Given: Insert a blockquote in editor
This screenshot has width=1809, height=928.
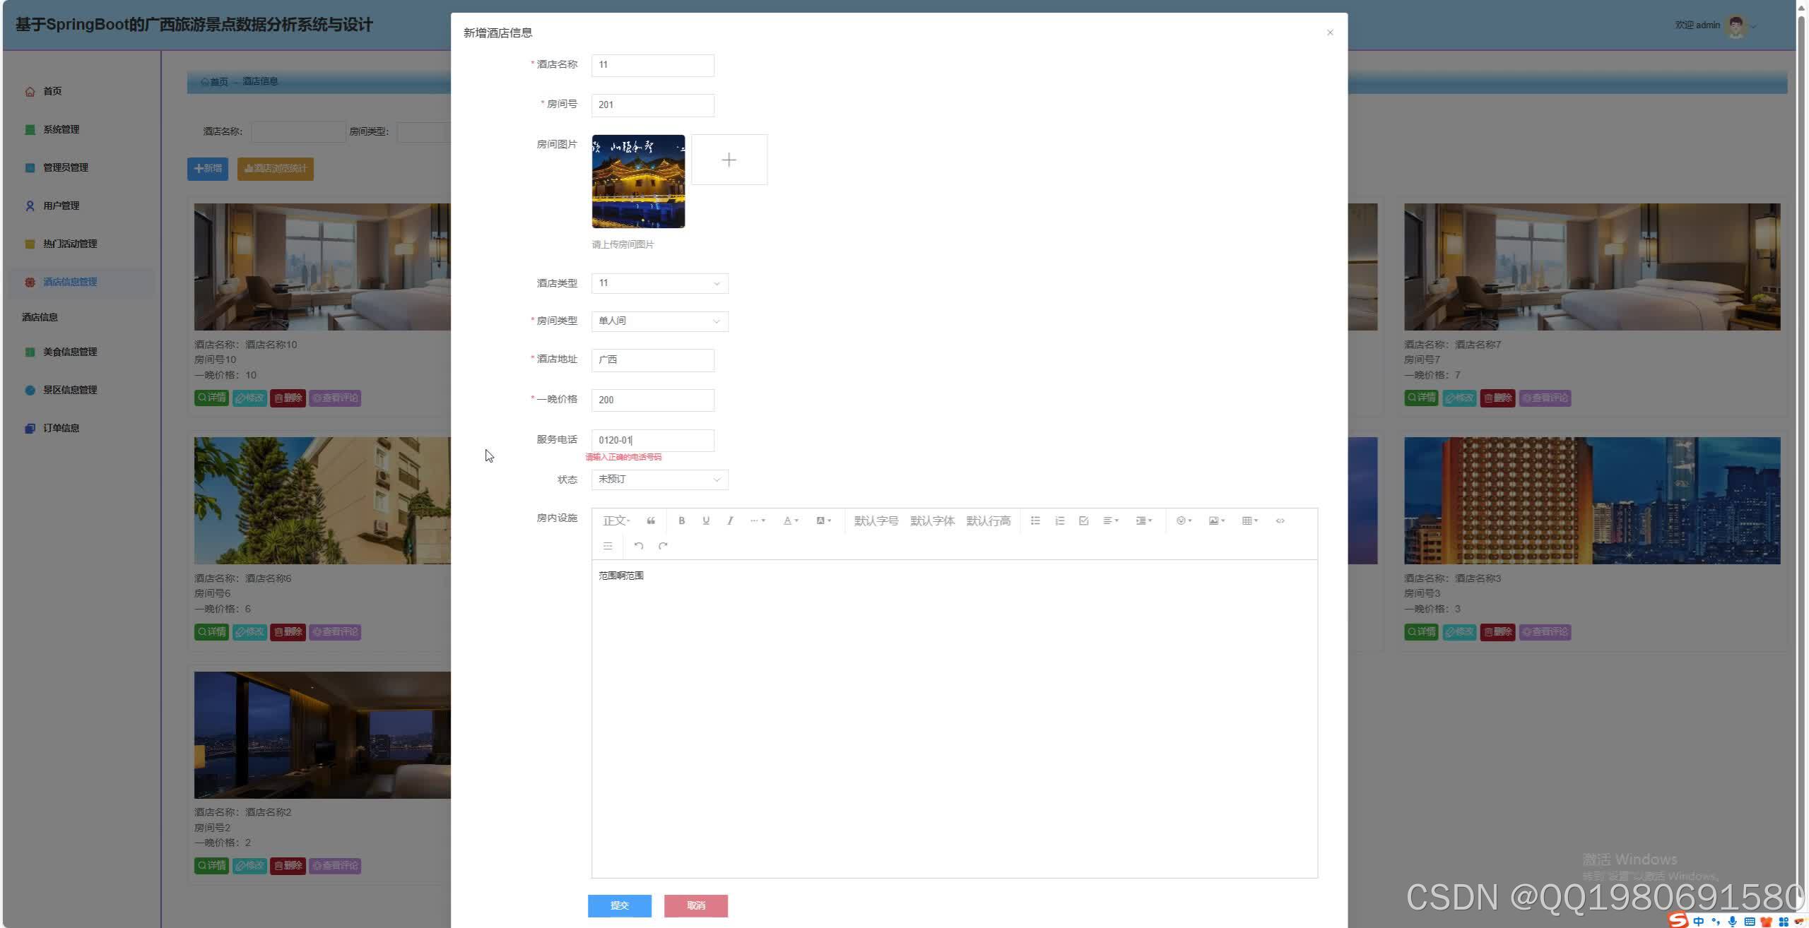Looking at the screenshot, I should (x=651, y=520).
